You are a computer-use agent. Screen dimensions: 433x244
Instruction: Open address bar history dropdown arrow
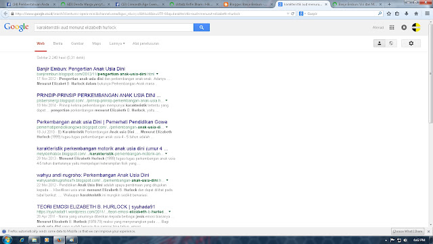coord(288,14)
